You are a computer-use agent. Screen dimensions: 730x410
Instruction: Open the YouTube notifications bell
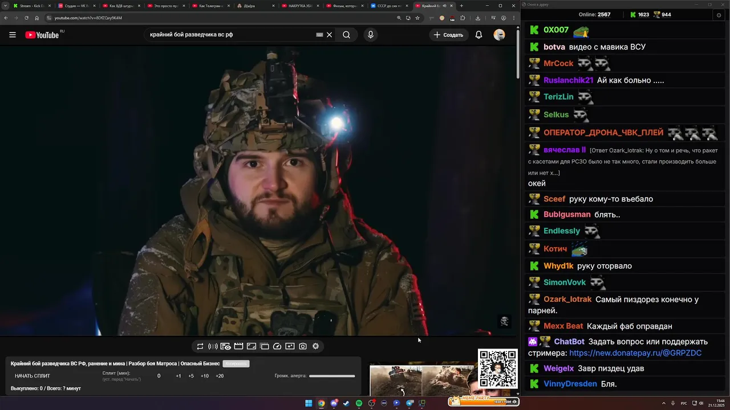[x=479, y=35]
